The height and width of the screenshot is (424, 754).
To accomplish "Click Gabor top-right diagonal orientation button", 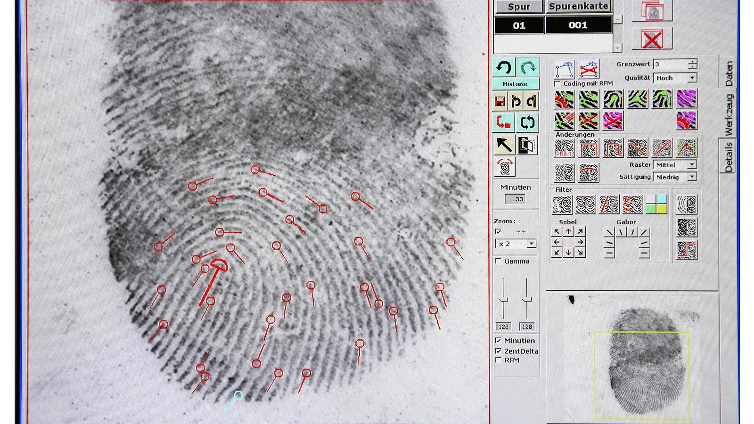I will (644, 232).
